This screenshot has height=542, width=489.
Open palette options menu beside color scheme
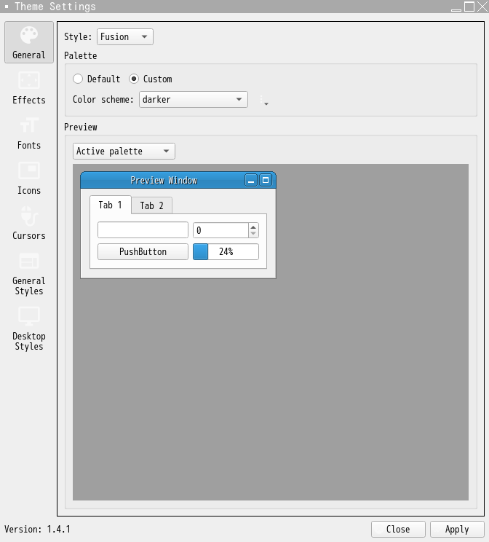click(x=264, y=101)
